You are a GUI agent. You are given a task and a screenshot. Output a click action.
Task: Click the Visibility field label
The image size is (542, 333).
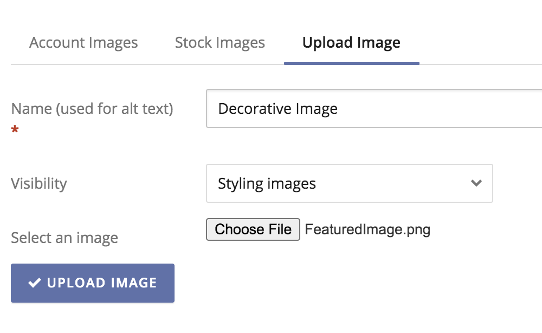(x=39, y=184)
